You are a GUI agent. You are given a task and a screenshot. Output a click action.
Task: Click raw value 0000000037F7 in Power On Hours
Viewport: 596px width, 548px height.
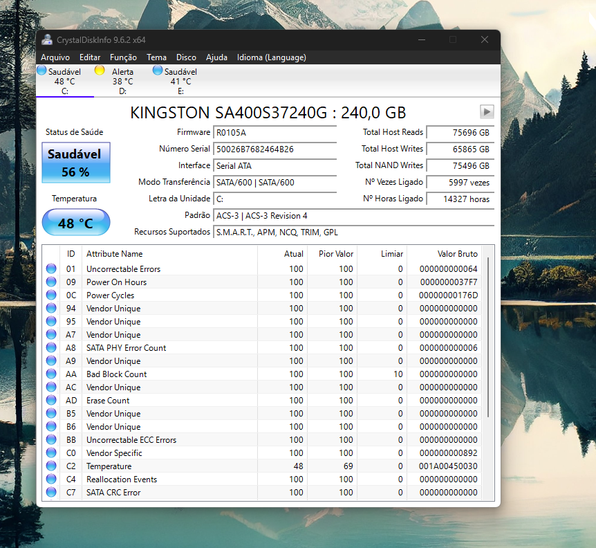[x=449, y=282]
